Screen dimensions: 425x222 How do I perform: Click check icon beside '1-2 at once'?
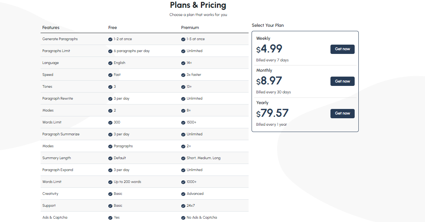(110, 39)
